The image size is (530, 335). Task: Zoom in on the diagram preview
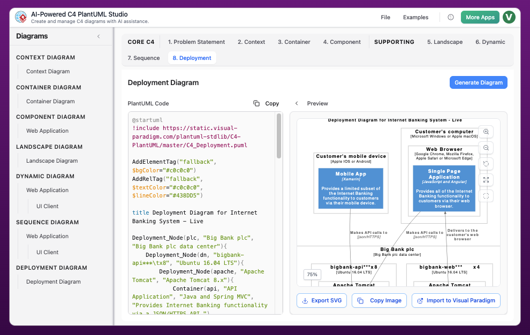(x=486, y=132)
